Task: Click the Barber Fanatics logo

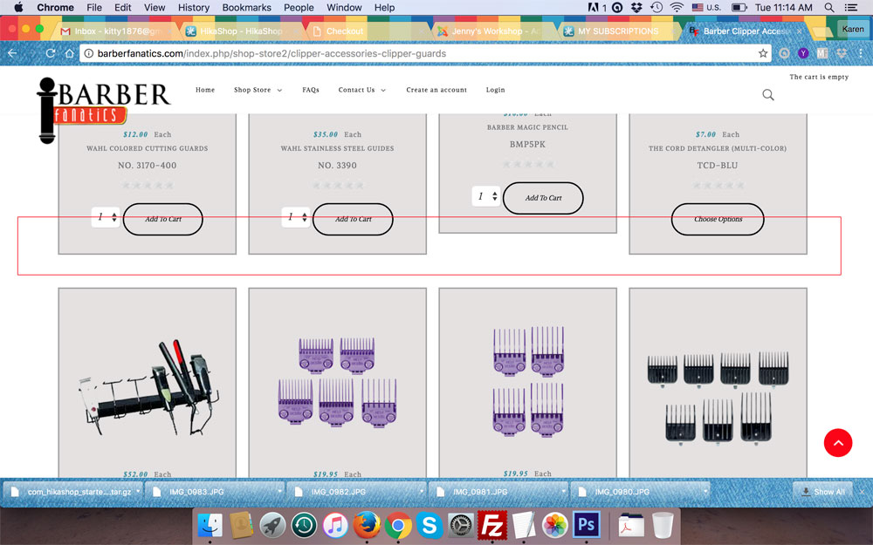Action: tap(104, 109)
